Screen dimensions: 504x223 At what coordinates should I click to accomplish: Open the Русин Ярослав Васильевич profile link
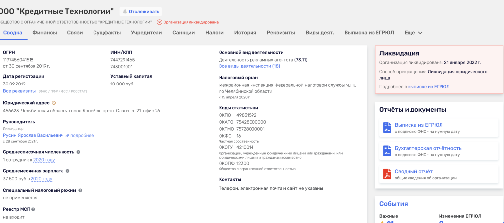point(33,135)
